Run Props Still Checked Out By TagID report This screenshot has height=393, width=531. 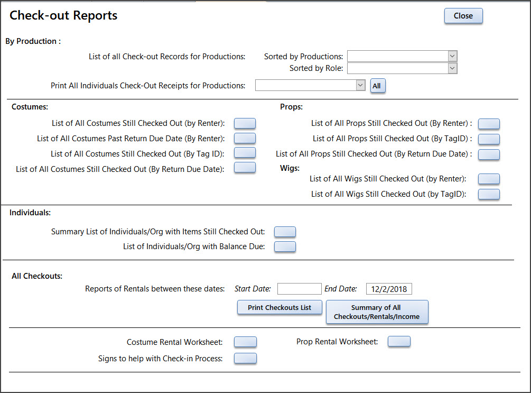(x=489, y=139)
